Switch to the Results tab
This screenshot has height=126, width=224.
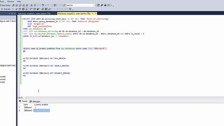[23, 101]
